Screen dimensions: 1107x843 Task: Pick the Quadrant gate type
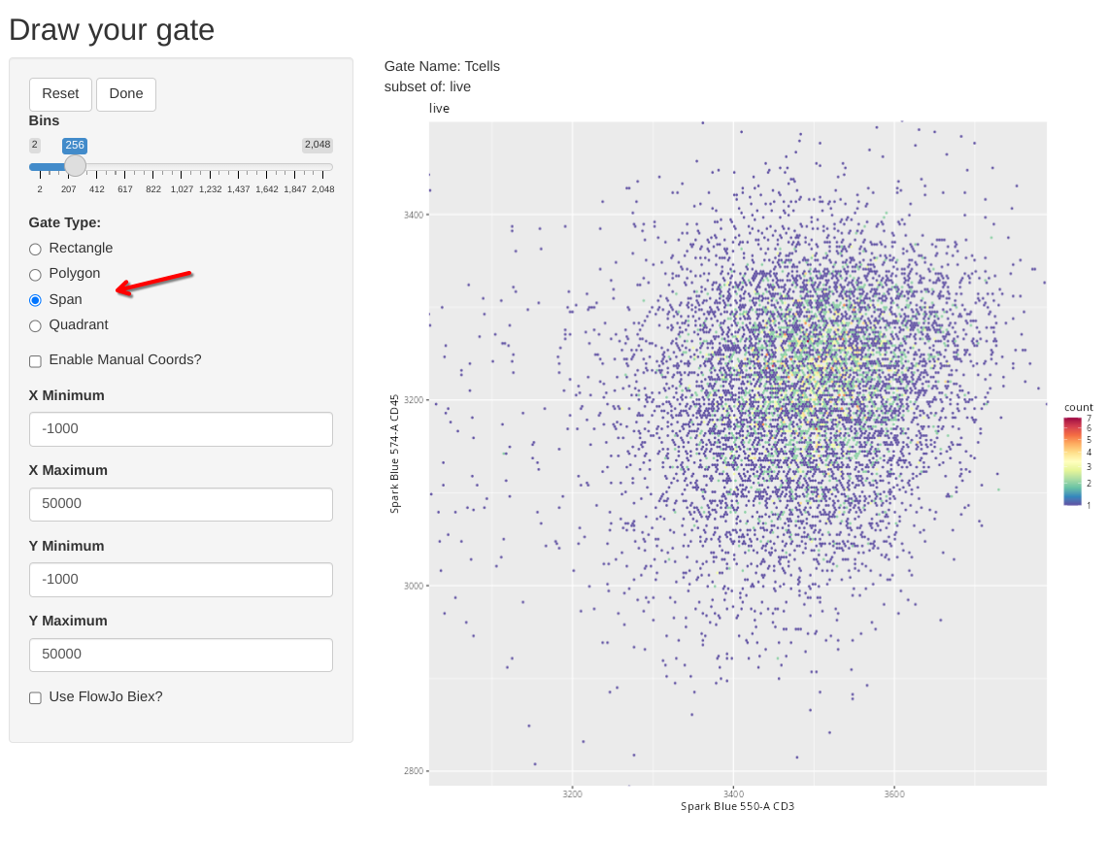pyautogui.click(x=36, y=326)
